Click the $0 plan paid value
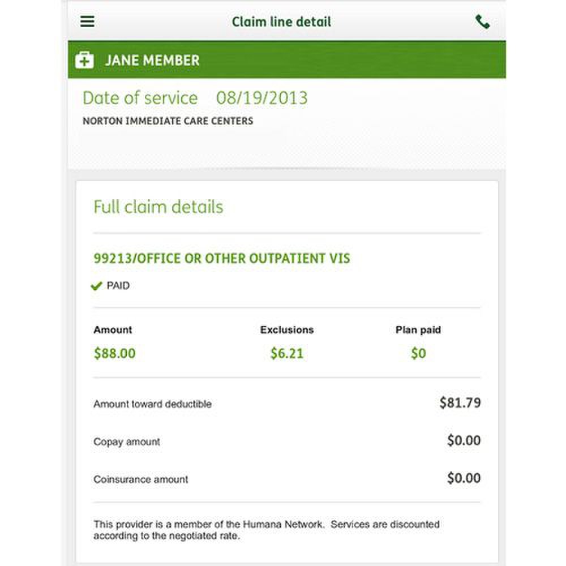 [x=418, y=354]
